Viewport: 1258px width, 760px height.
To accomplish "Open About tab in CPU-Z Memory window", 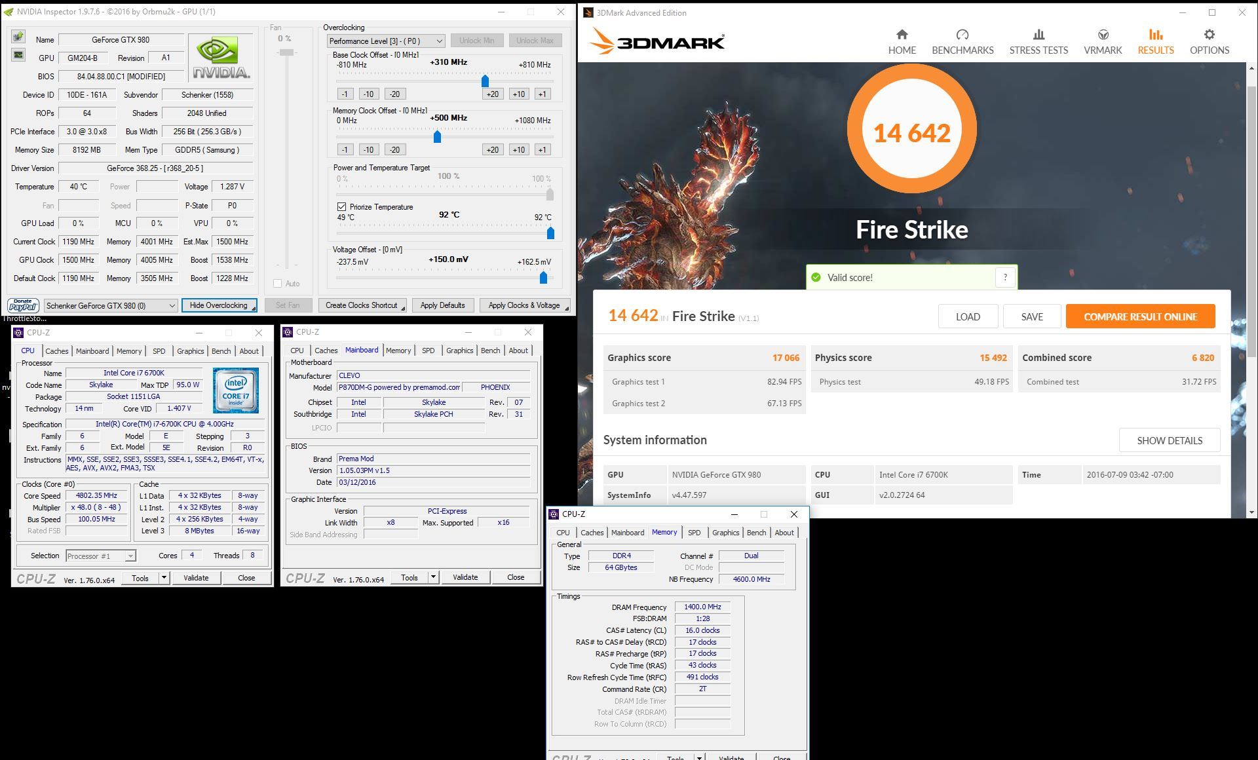I will point(784,533).
